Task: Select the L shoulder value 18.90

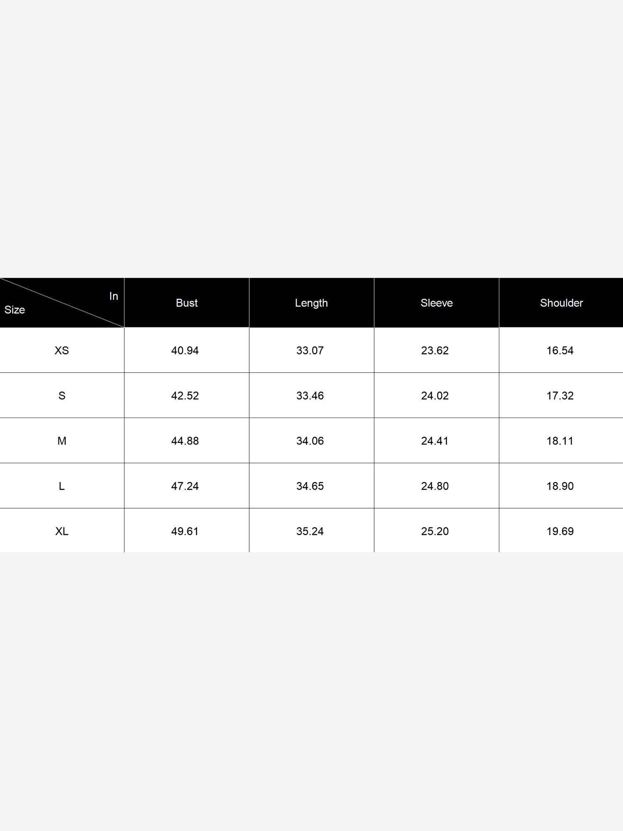Action: click(x=560, y=486)
